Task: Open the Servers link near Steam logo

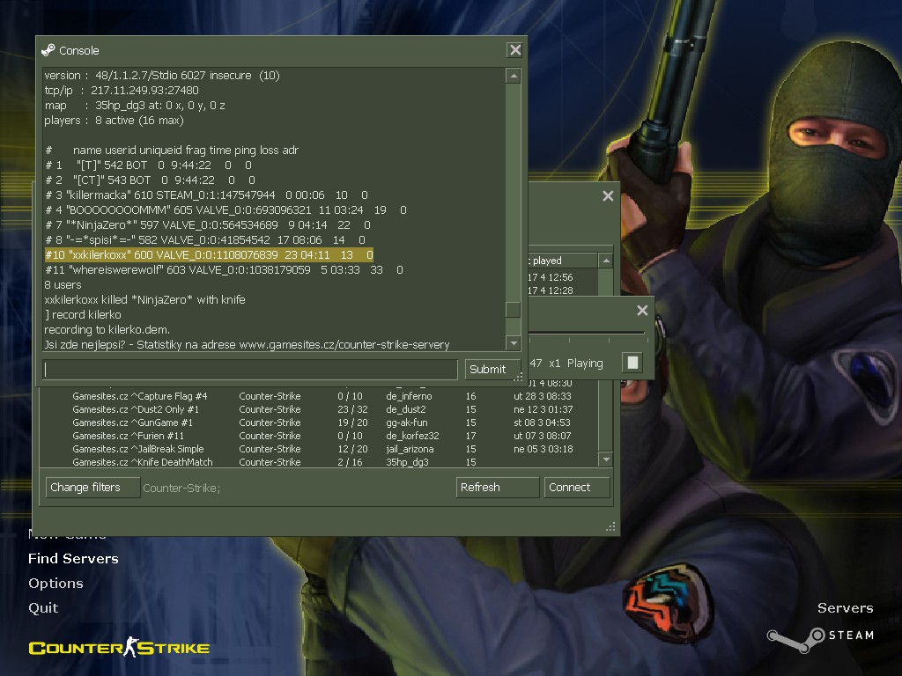Action: (845, 608)
